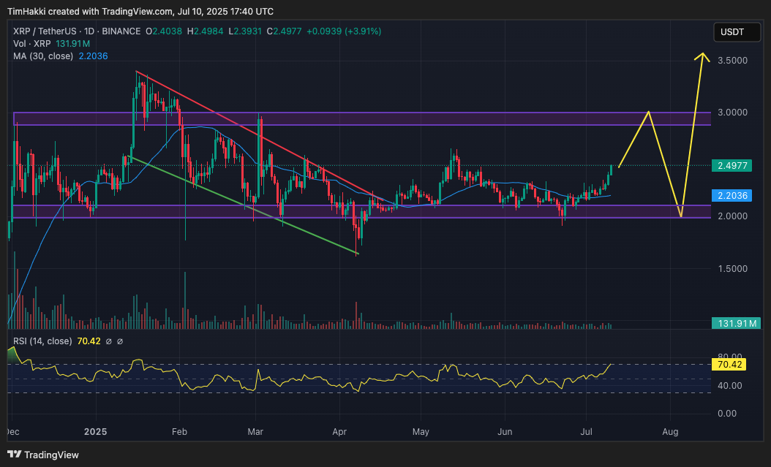771x467 pixels.
Task: Click the first null icon beside RSI value
Action: click(x=109, y=341)
